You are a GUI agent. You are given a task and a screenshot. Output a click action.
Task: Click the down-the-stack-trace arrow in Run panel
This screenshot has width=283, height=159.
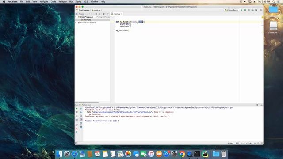click(x=81, y=112)
